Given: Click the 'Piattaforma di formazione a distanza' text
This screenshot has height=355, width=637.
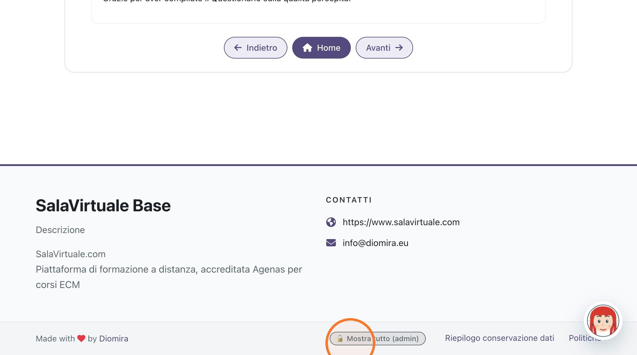Looking at the screenshot, I should (117, 269).
